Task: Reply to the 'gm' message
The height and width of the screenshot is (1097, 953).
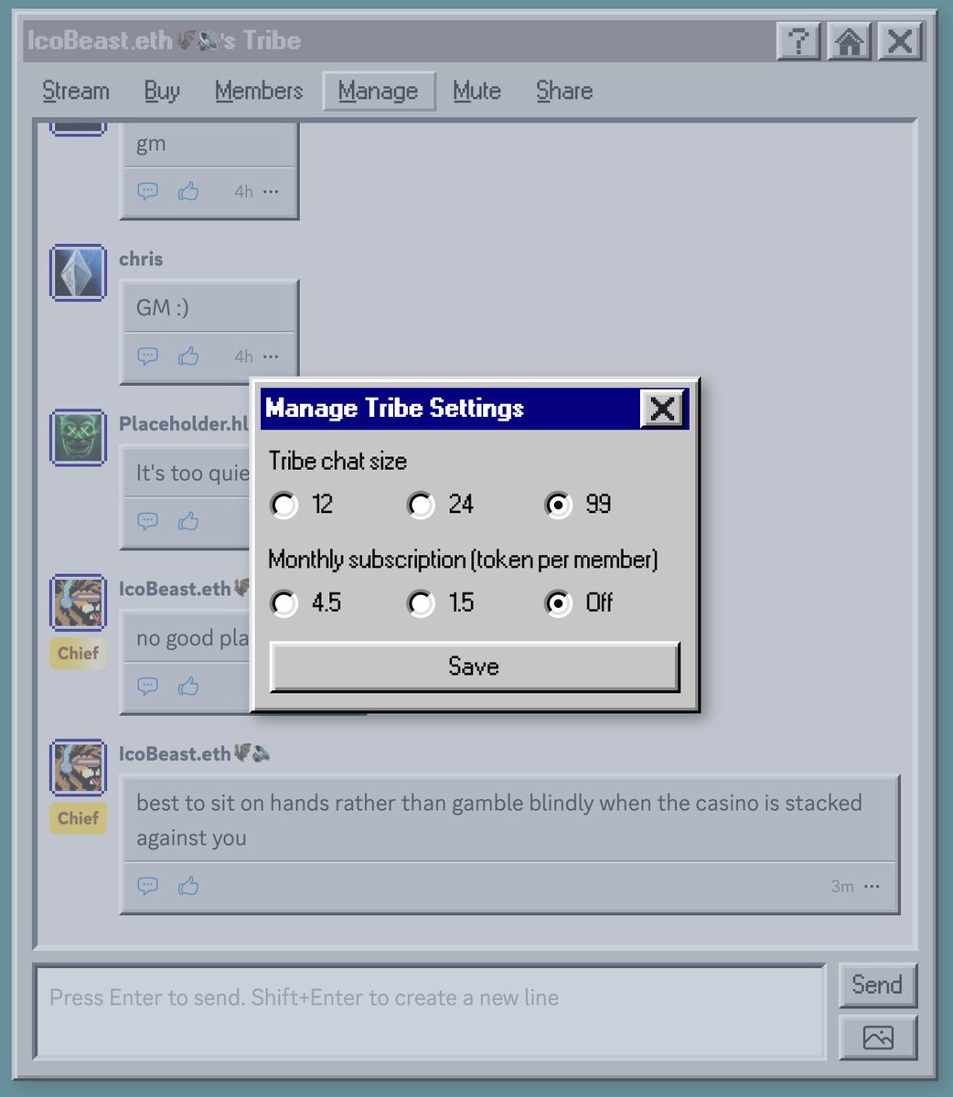Action: coord(147,191)
